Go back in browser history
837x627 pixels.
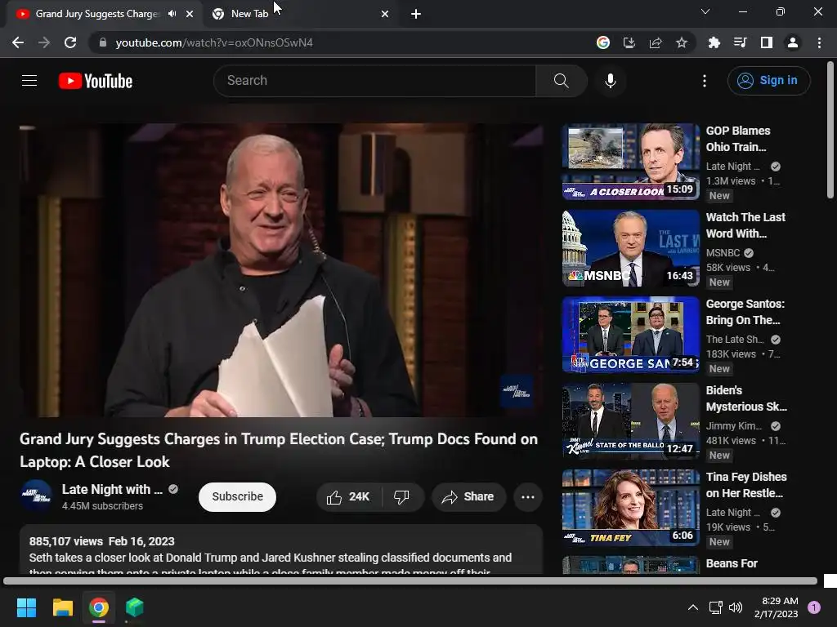(18, 42)
